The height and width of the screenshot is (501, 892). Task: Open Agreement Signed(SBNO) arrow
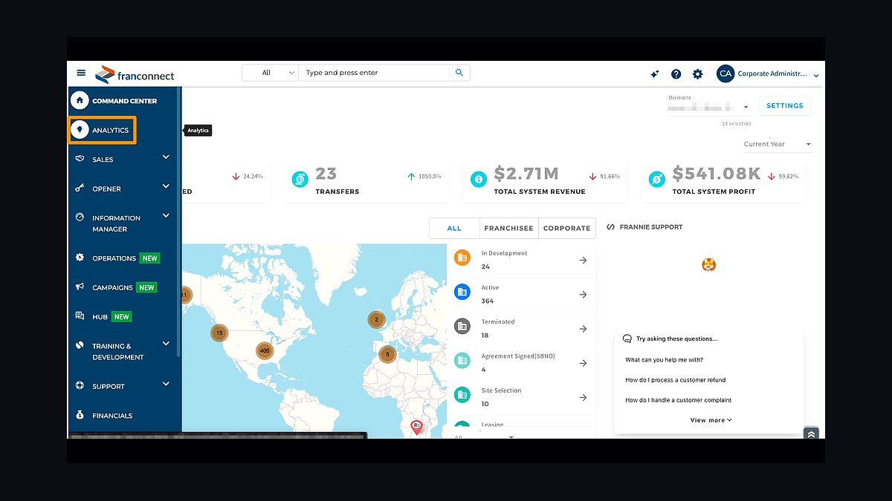pos(583,363)
